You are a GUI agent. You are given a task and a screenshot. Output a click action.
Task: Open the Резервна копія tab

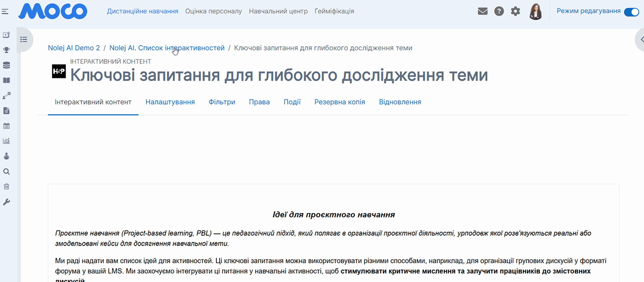click(x=340, y=102)
